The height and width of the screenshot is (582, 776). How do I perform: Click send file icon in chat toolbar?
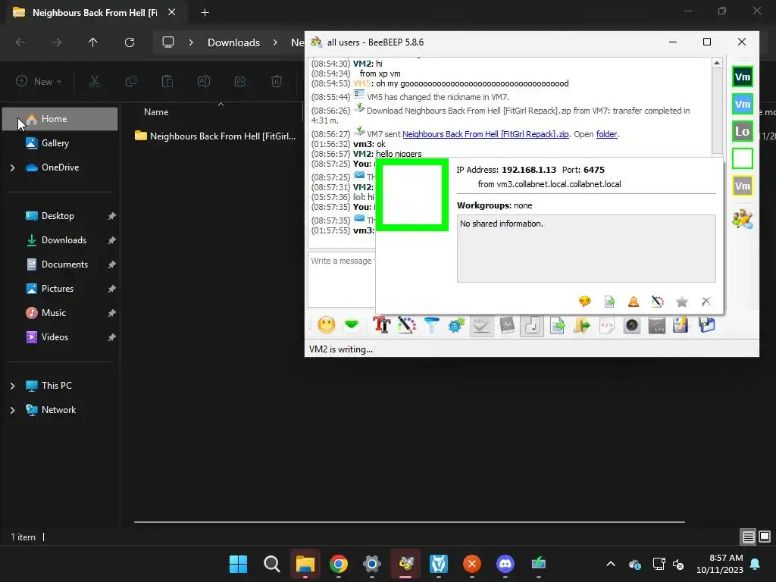(x=557, y=325)
